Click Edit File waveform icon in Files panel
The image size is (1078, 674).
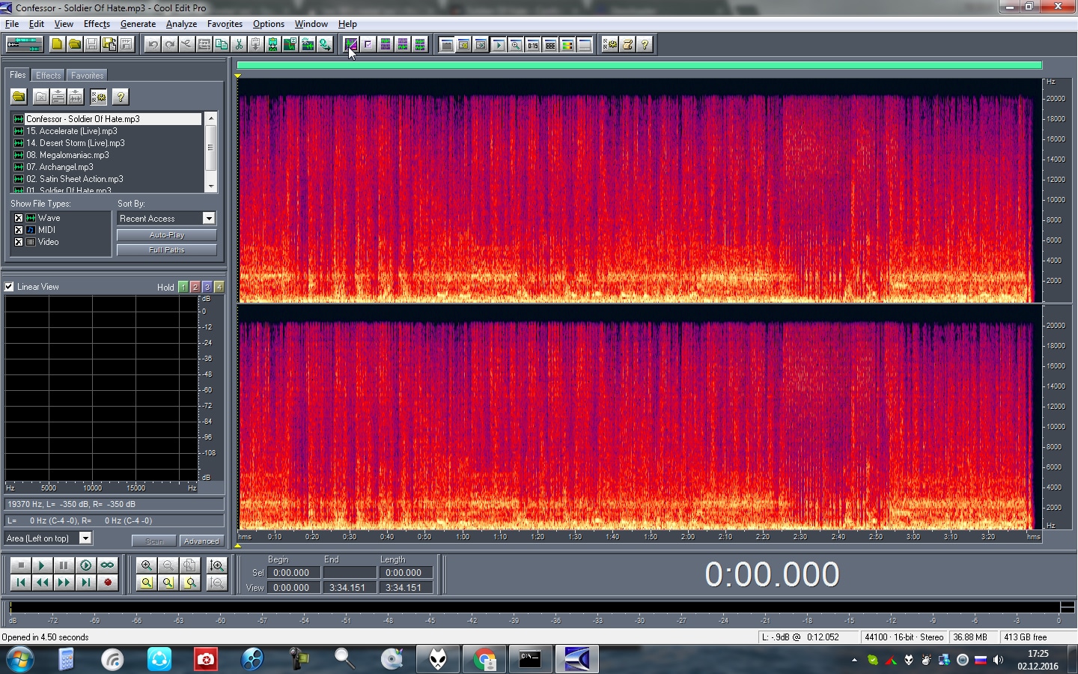(x=75, y=97)
